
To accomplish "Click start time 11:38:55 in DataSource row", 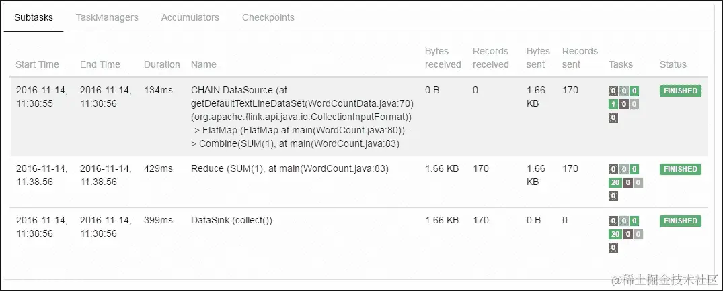I will pos(34,104).
